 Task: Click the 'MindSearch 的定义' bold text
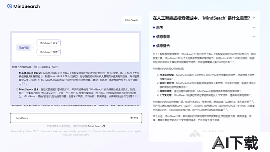tap(30, 73)
